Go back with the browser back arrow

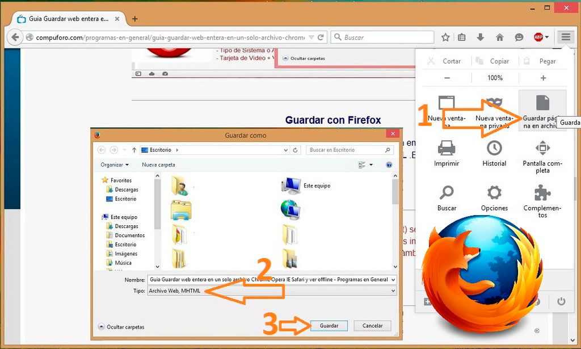pos(15,37)
